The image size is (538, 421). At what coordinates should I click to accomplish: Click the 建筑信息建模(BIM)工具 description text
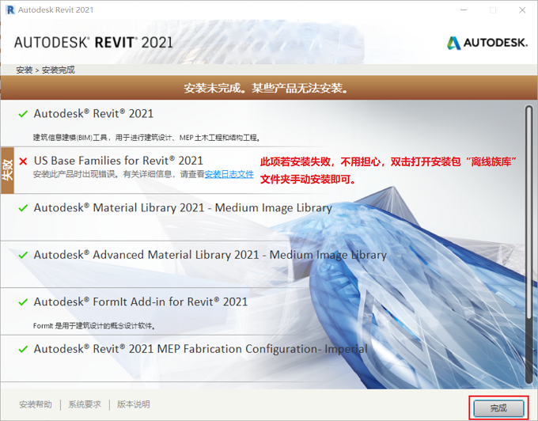146,138
